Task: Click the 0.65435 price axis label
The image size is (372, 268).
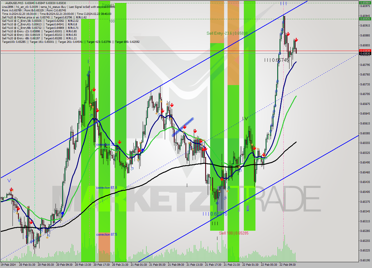Action: [x=365, y=182]
